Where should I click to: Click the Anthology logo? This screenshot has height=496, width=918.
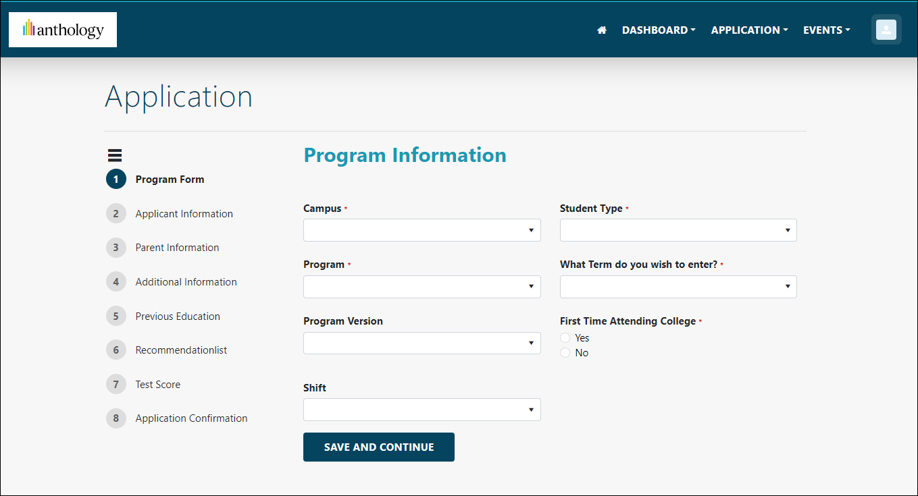tap(63, 30)
